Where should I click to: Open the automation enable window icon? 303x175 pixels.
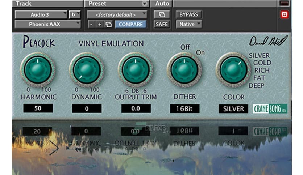(161, 15)
